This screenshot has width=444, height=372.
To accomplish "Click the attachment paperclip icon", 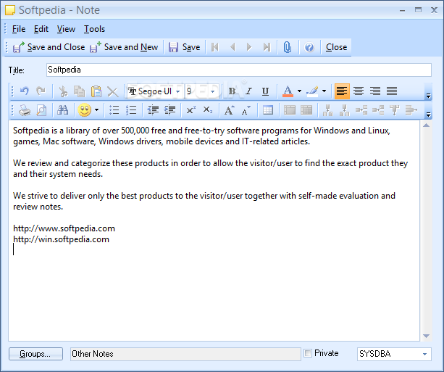I will [x=288, y=47].
